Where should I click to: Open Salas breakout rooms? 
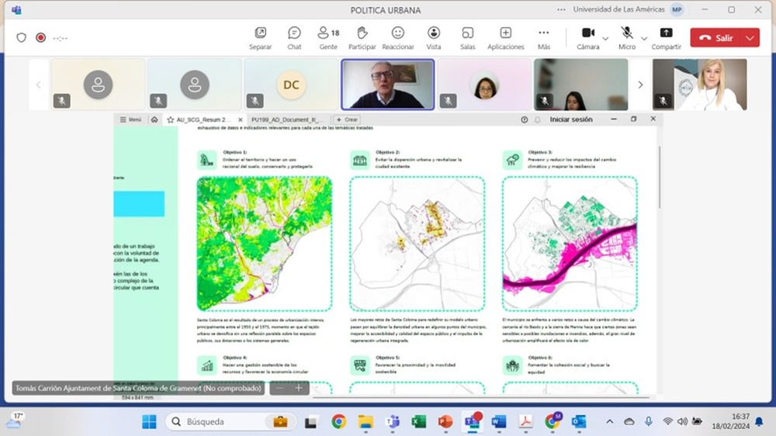(467, 37)
